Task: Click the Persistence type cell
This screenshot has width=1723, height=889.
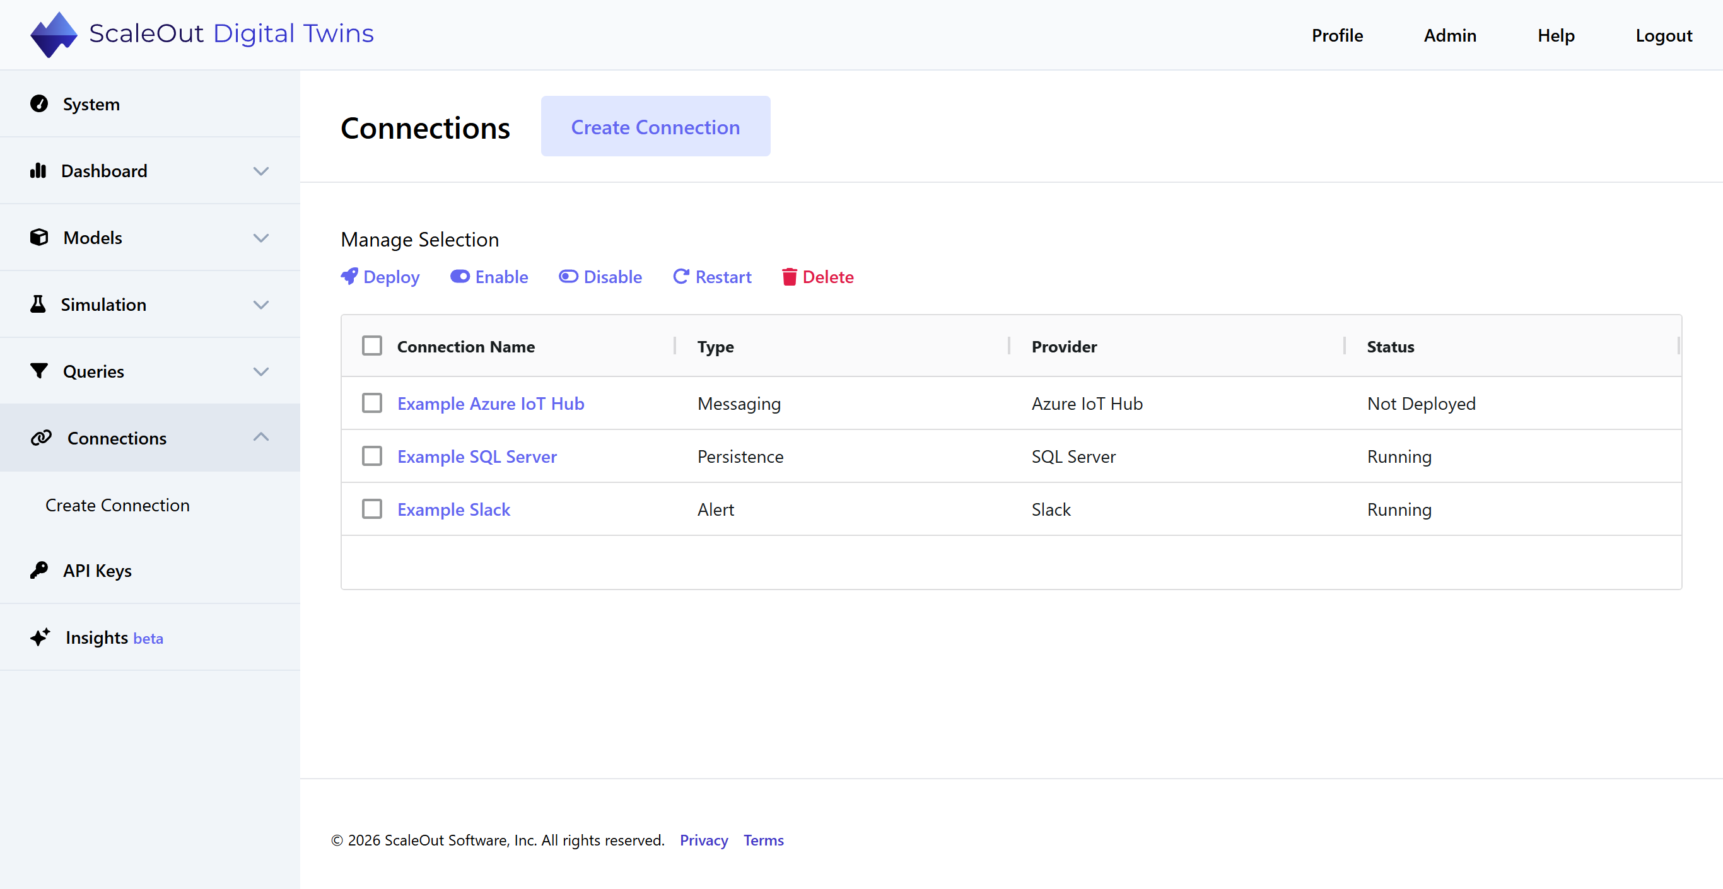Action: pyautogui.click(x=740, y=456)
